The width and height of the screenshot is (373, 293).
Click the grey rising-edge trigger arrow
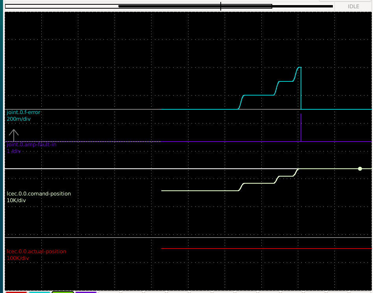click(x=14, y=135)
